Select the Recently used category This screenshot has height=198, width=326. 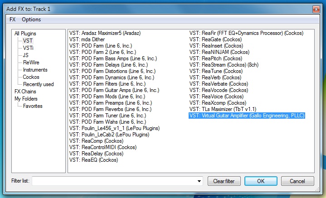click(39, 84)
